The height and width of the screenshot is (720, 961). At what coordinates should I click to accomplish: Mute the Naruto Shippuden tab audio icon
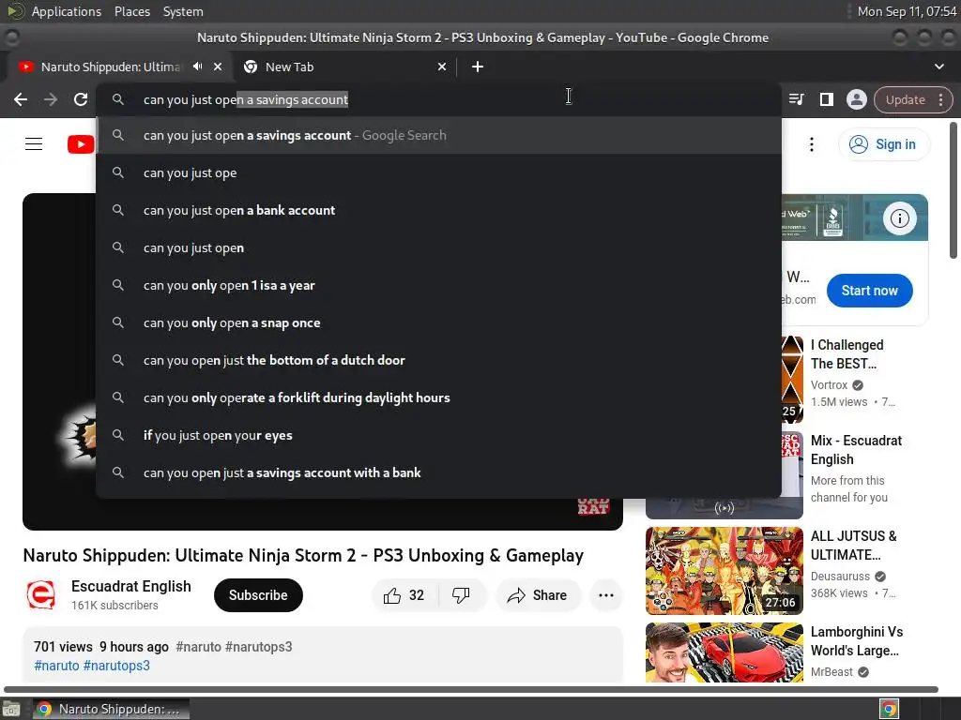click(x=197, y=67)
